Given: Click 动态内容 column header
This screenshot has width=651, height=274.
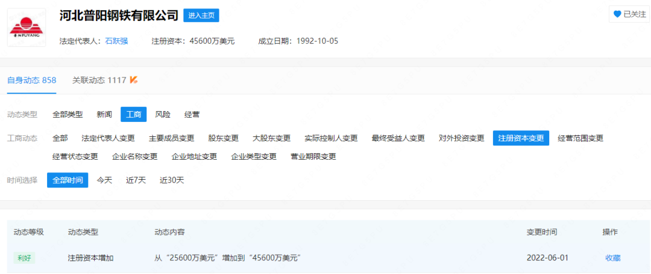Looking at the screenshot, I should click(x=169, y=232).
